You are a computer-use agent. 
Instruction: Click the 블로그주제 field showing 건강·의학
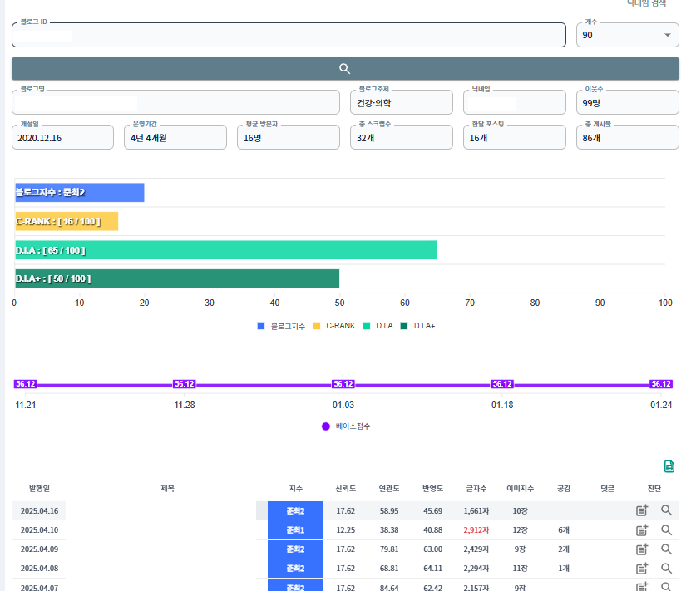(402, 102)
